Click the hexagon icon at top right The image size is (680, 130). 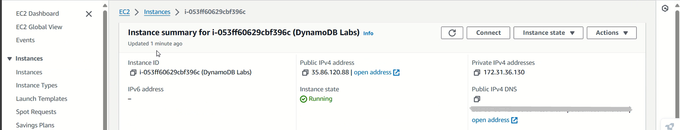665,8
